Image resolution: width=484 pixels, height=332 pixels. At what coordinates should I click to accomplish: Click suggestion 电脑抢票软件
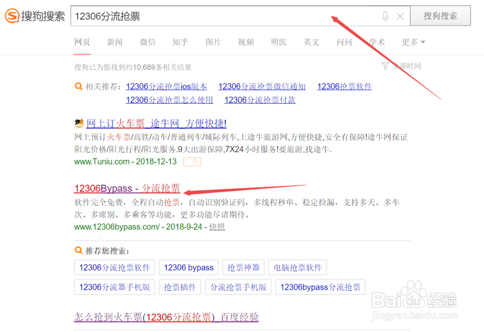[x=298, y=268]
